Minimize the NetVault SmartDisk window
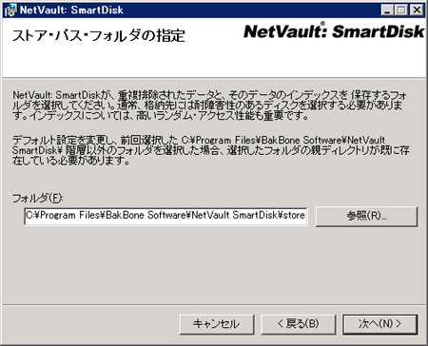This screenshot has width=428, height=346. tap(387, 10)
